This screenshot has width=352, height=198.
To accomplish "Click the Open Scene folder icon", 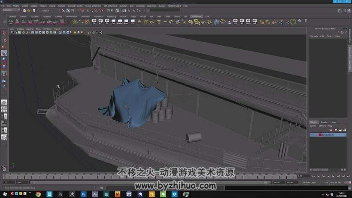I will click(x=29, y=11).
